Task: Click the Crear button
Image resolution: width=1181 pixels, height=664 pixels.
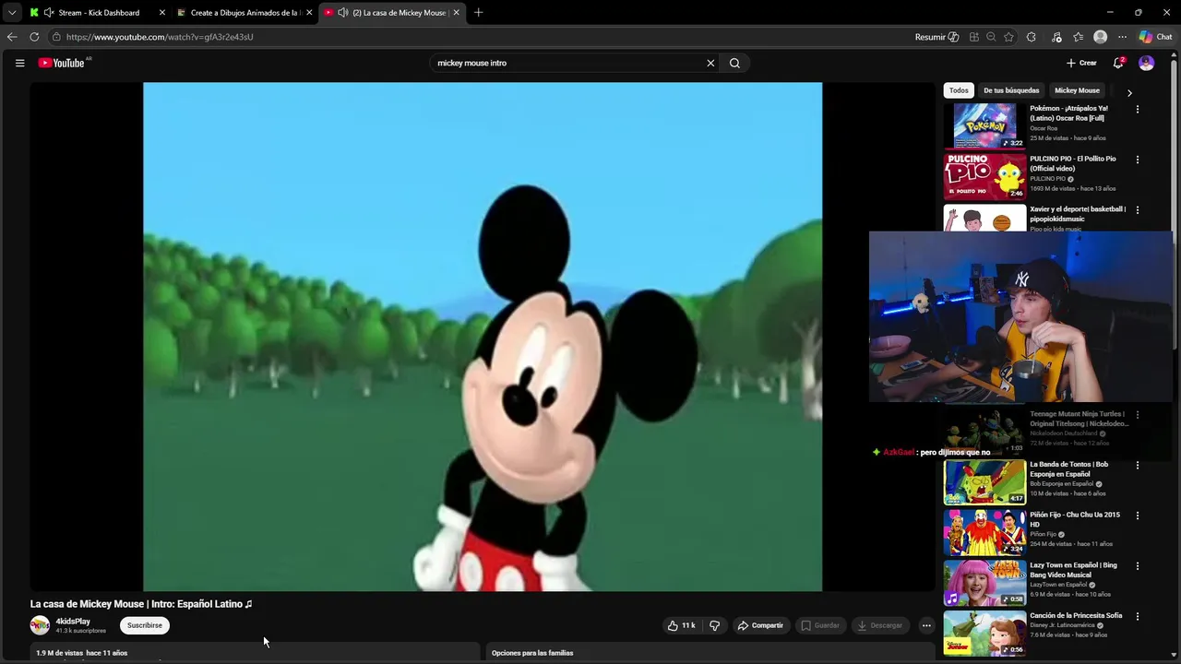Action: point(1081,63)
